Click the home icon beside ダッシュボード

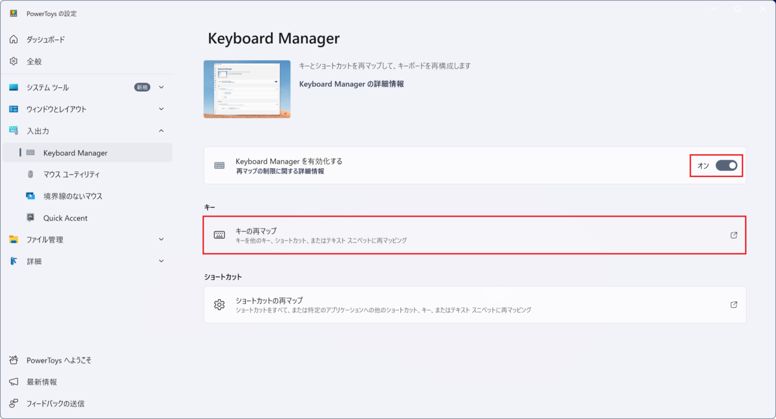tap(14, 39)
